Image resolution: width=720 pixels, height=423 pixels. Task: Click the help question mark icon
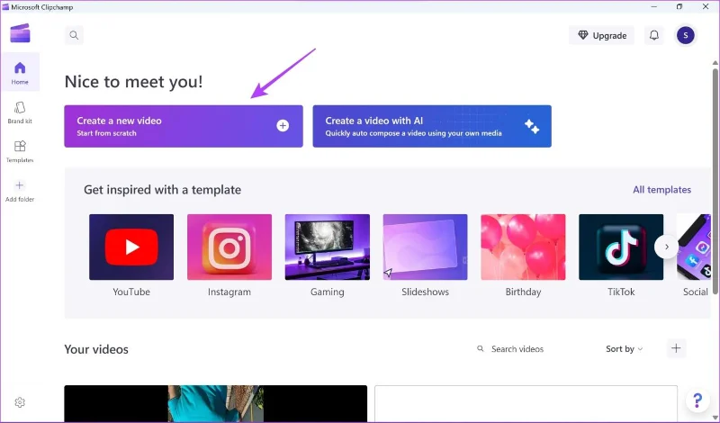[697, 400]
